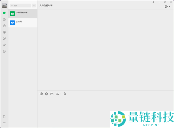Open the Channels butterfly icon

[4, 39]
